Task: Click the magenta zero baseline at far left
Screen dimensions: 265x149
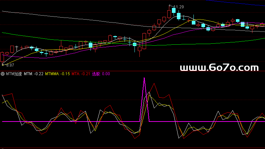Action: coord(7,122)
